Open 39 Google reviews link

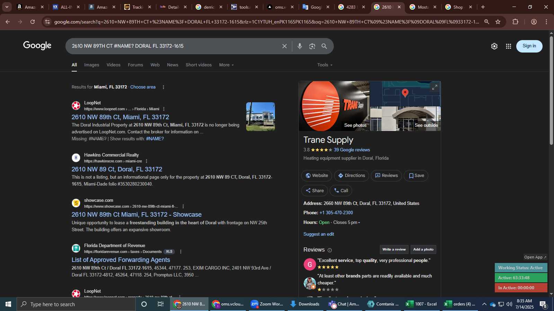pyautogui.click(x=352, y=150)
